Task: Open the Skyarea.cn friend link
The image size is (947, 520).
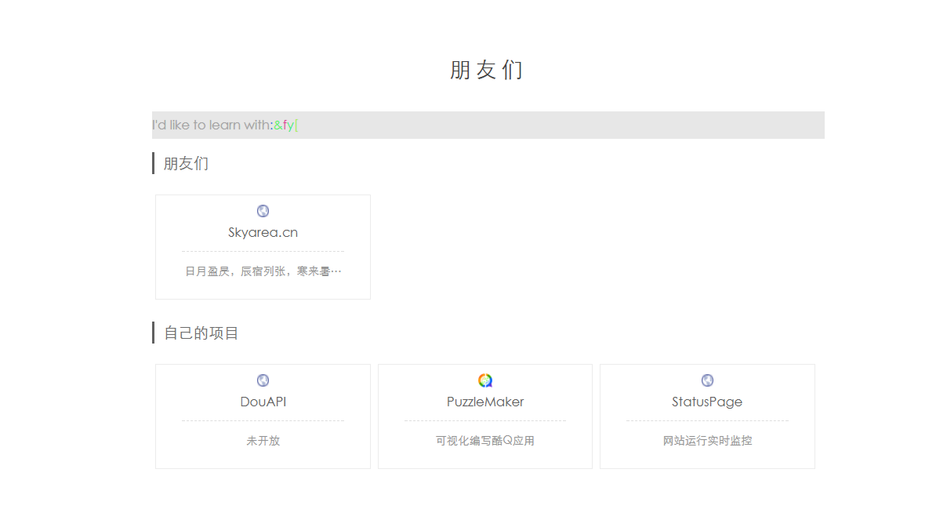Action: [x=263, y=233]
